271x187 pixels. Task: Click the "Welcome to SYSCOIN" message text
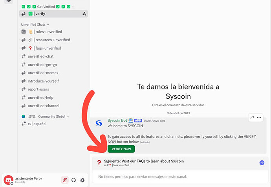pyautogui.click(x=125, y=126)
